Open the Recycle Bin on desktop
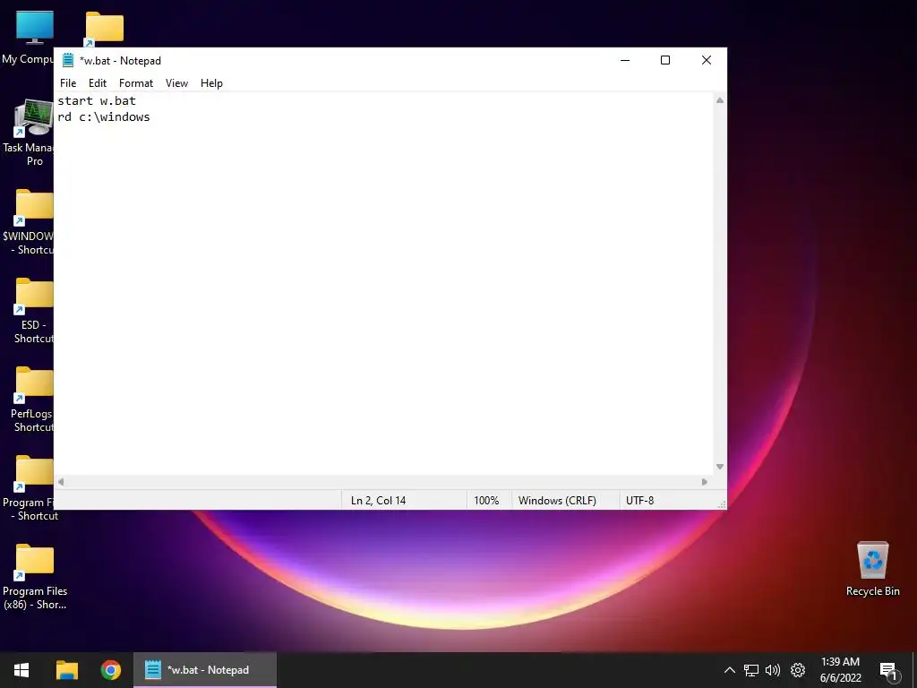Image resolution: width=917 pixels, height=688 pixels. click(x=872, y=569)
